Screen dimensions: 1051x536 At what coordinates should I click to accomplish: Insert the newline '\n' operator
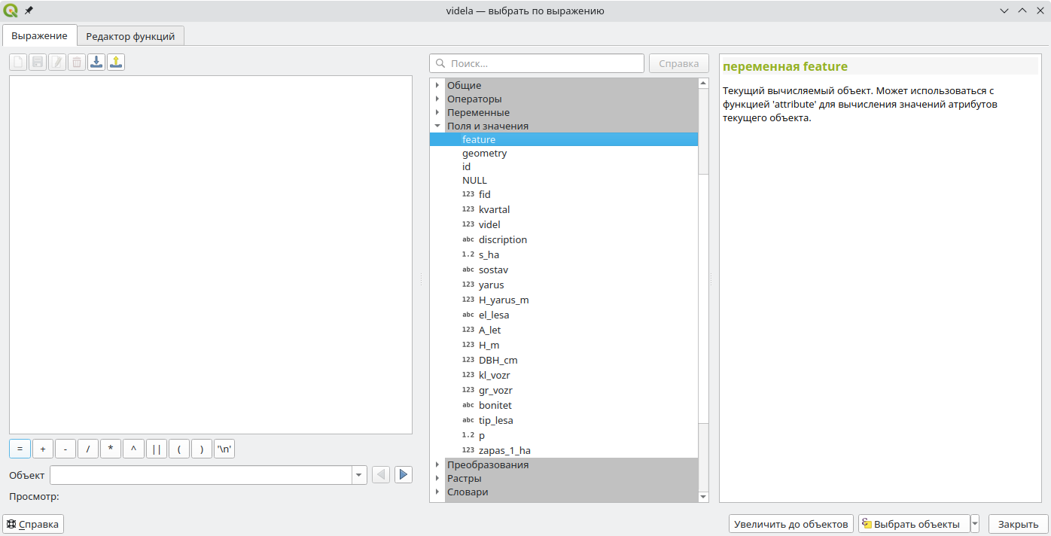[224, 449]
